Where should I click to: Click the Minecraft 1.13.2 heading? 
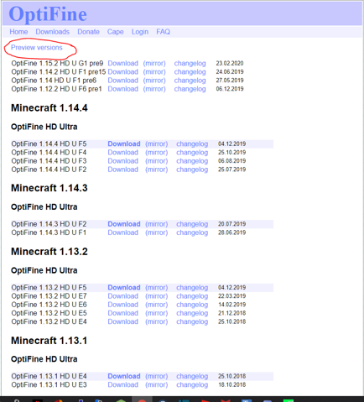[x=49, y=252]
